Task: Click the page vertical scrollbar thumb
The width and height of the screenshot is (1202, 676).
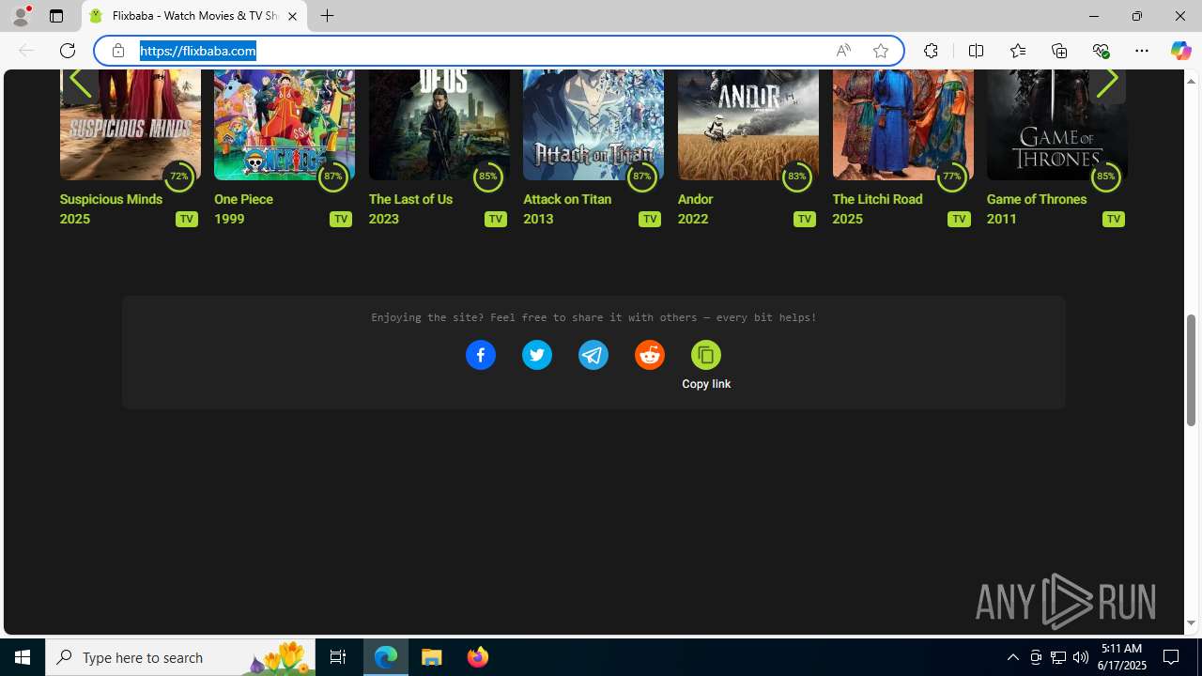Action: point(1191,370)
